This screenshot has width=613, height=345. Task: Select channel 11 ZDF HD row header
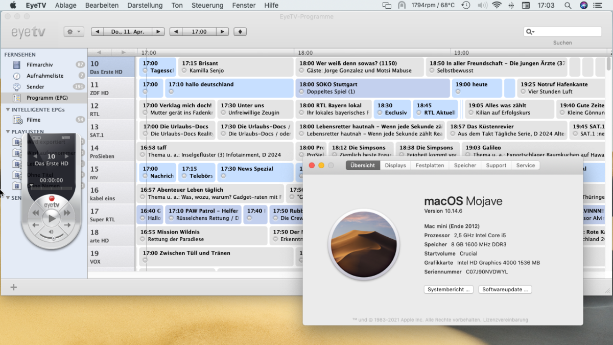click(111, 88)
